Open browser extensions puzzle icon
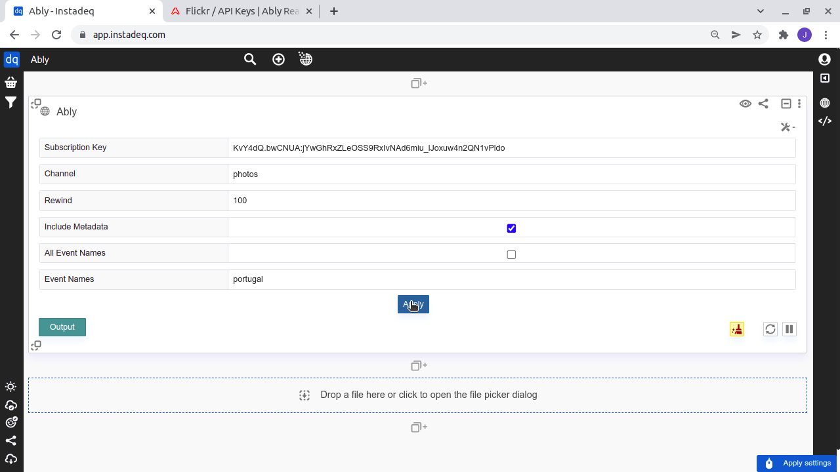The image size is (840, 472). pyautogui.click(x=783, y=35)
